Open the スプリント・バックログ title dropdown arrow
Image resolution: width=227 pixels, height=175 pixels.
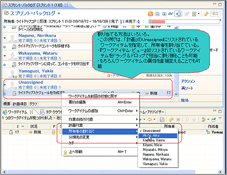[x=59, y=14]
